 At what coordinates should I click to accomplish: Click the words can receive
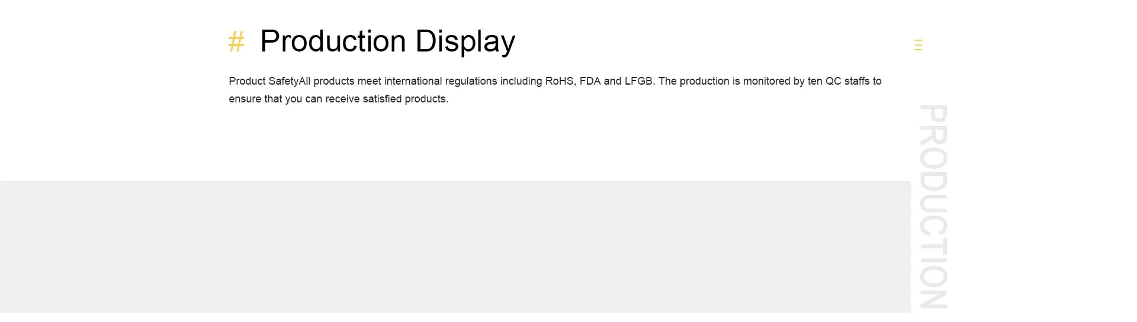[332, 99]
